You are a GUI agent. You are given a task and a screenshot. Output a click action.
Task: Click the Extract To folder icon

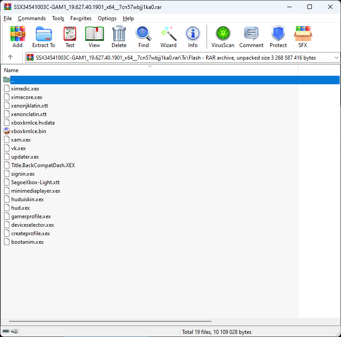[x=44, y=34]
